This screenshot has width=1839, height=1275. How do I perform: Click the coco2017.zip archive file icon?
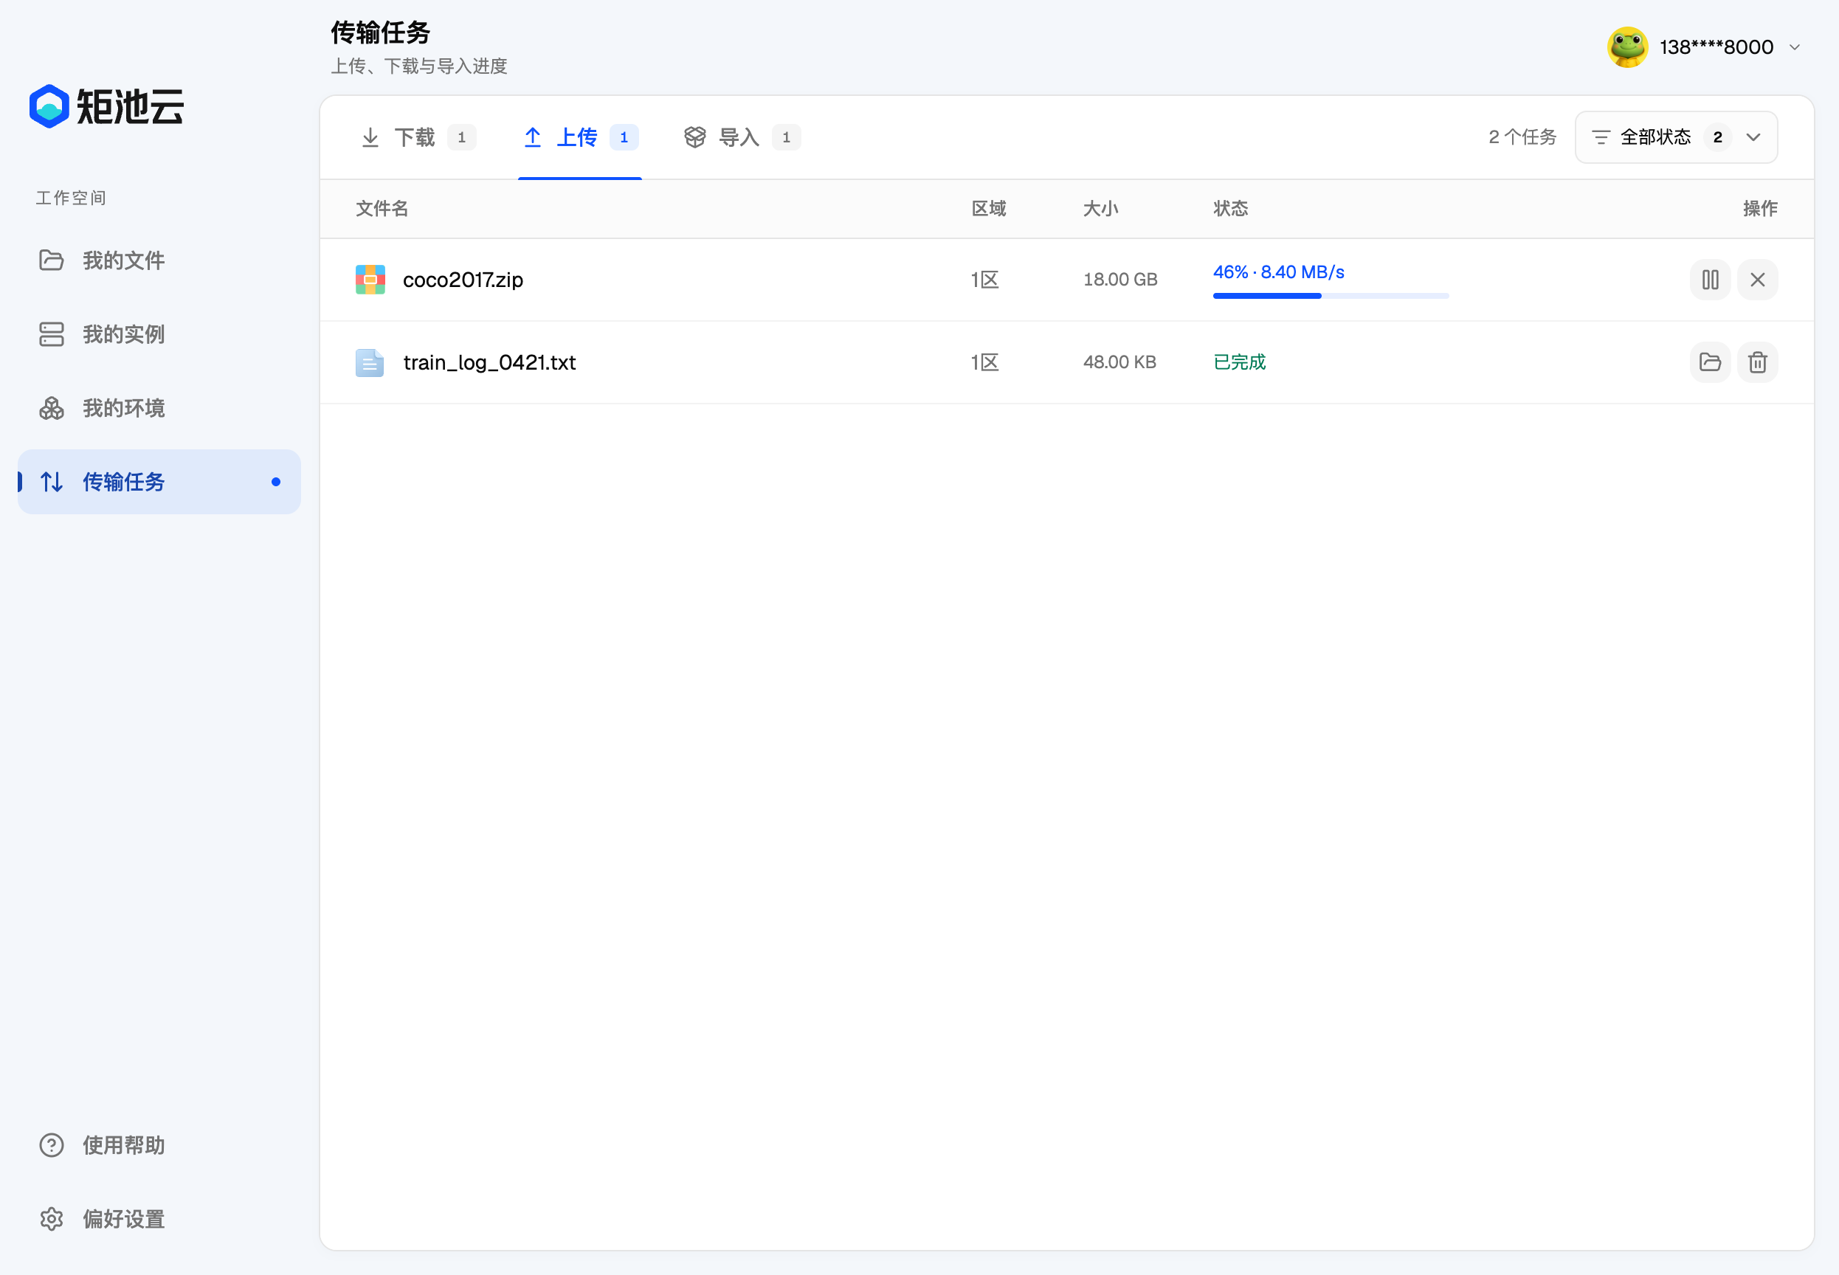pos(370,280)
